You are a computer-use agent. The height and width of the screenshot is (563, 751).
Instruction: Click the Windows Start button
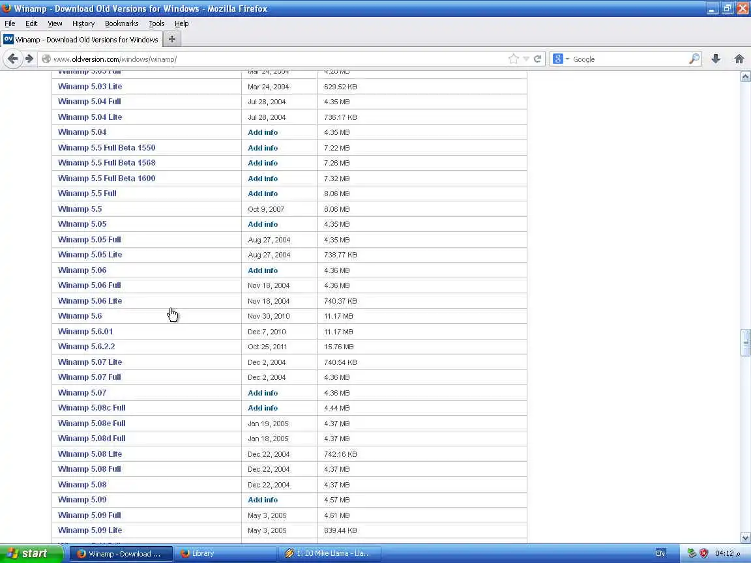pos(30,553)
